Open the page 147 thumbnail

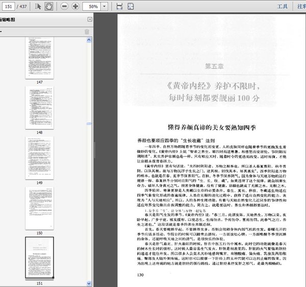39,58
